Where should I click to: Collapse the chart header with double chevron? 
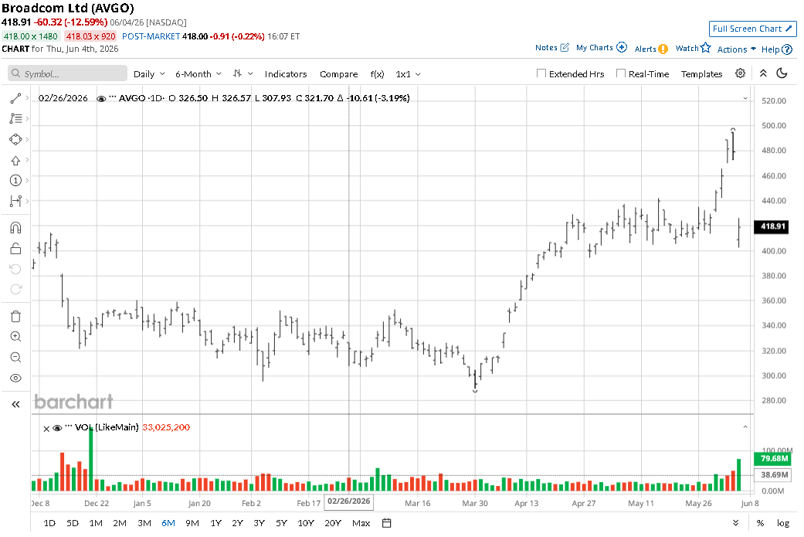[763, 73]
